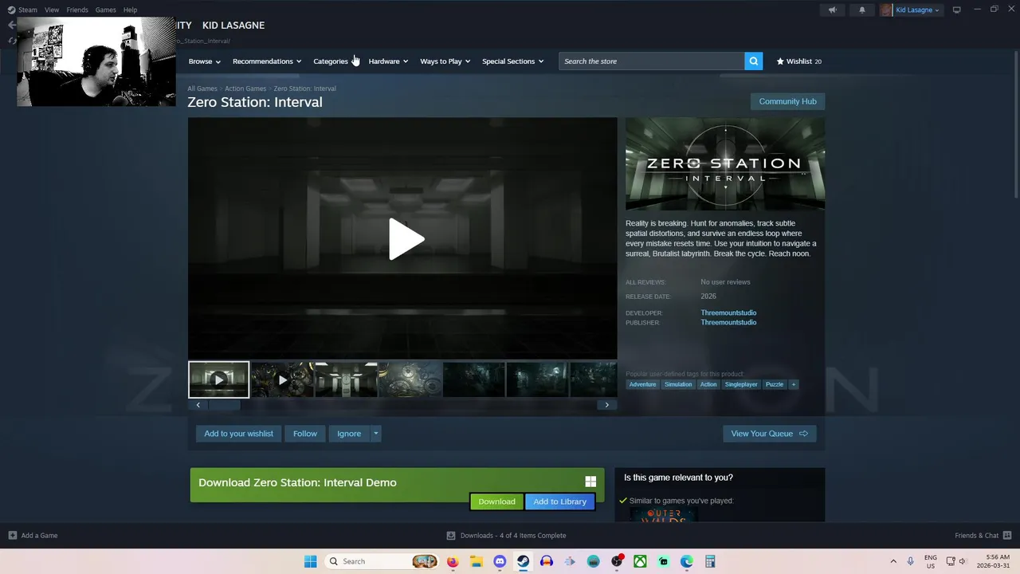Click the left arrow of the thumbnail strip

pos(198,405)
